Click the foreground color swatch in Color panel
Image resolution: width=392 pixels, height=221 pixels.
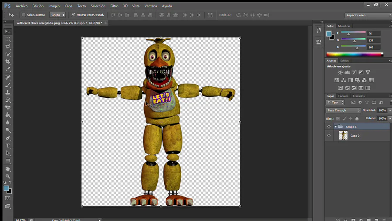[x=329, y=34]
